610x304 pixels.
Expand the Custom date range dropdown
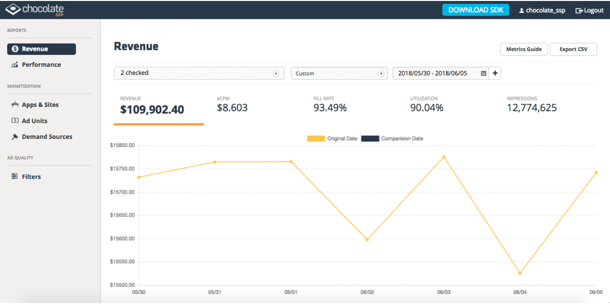coord(339,73)
